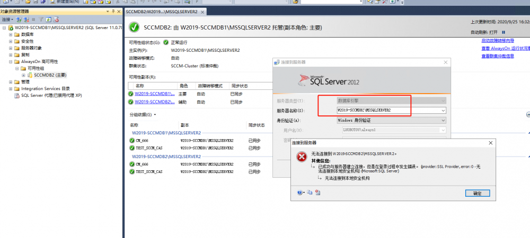Close the Object Explorer panel
The width and height of the screenshot is (530, 238).
click(119, 12)
